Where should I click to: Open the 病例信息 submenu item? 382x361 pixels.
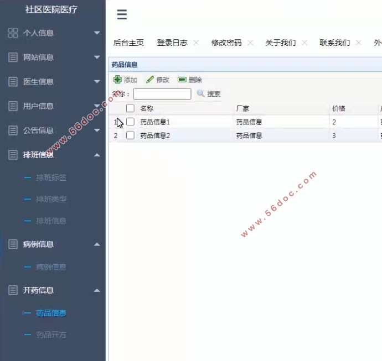51,267
